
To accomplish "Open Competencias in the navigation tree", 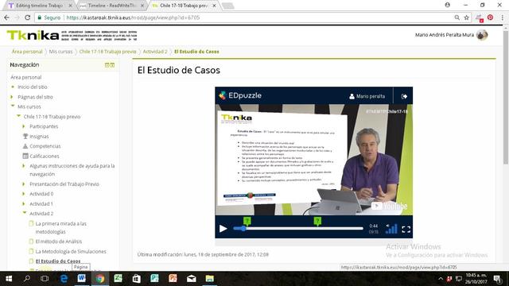I will coord(45,146).
